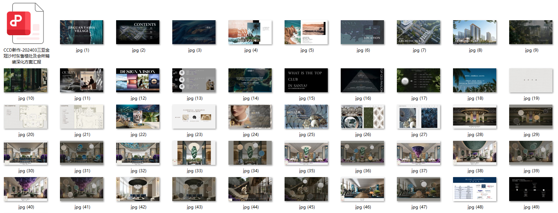The image size is (558, 213).
Task: Click the file name label 'jpg (49)'
Action: pyautogui.click(x=531, y=207)
